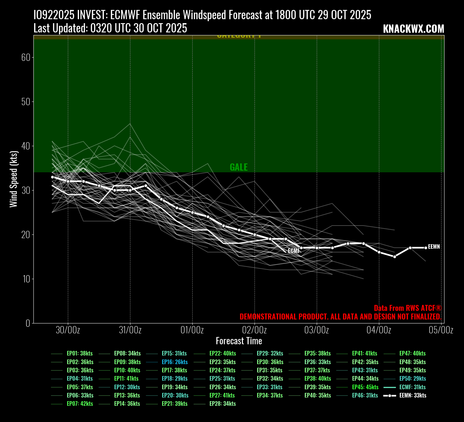Click the Forecast Time axis title
The image size is (464, 422).
pos(239,341)
